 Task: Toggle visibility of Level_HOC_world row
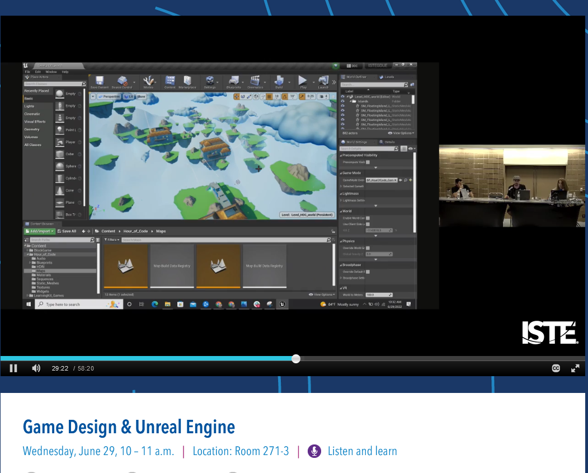click(x=342, y=97)
